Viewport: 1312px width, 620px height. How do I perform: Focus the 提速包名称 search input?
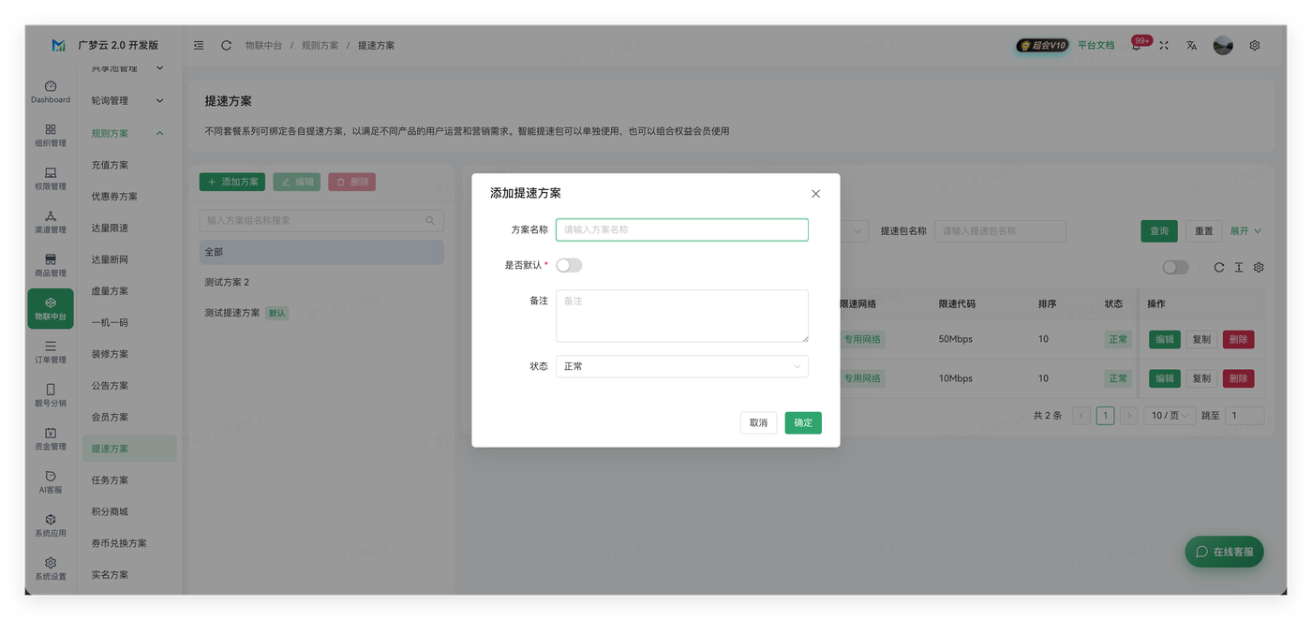tap(1000, 230)
